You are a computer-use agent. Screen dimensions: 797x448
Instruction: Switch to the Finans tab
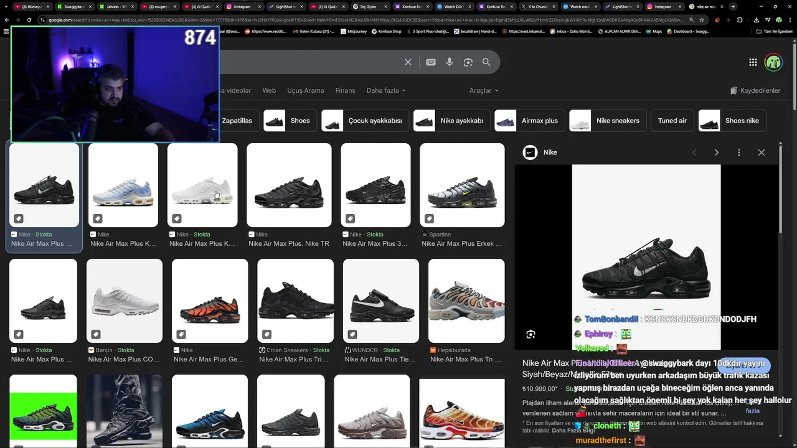345,90
